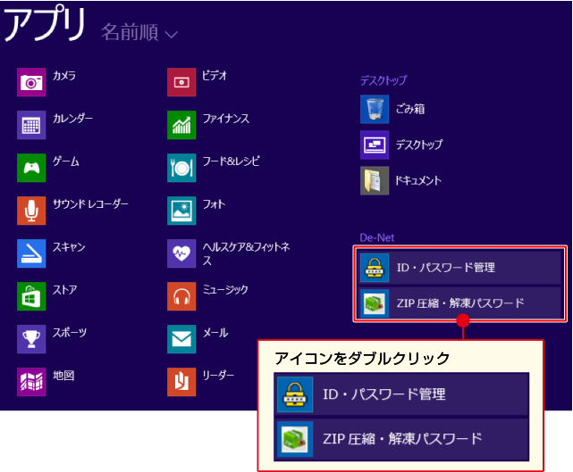Click the ヘルスケア&フィットネス text label
The width and height of the screenshot is (573, 472).
click(247, 253)
